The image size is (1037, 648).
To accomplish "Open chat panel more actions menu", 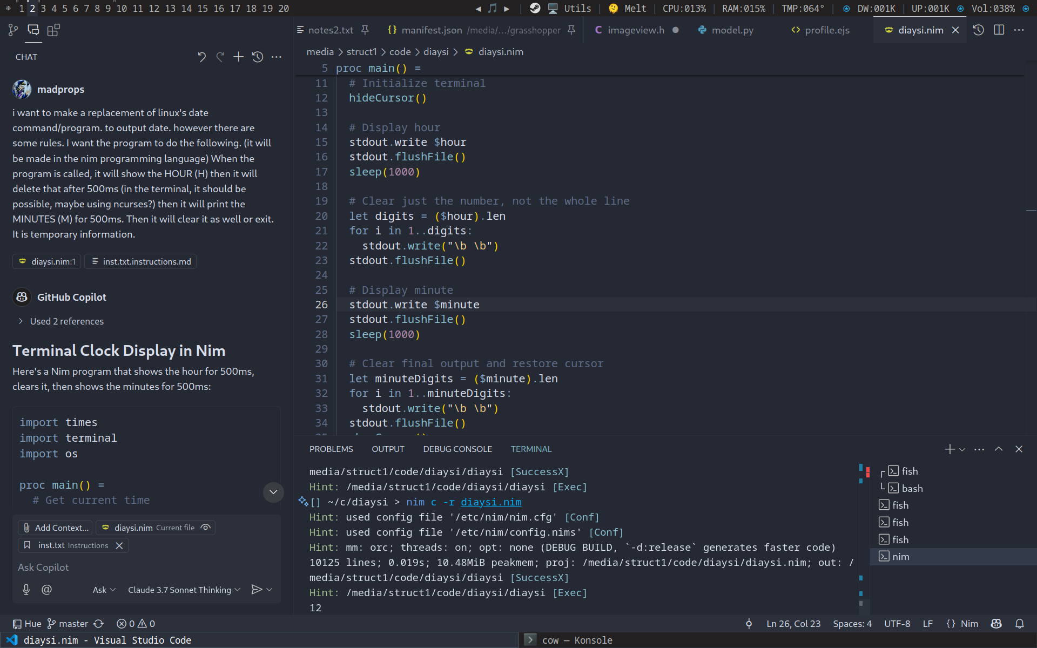I will click(277, 57).
